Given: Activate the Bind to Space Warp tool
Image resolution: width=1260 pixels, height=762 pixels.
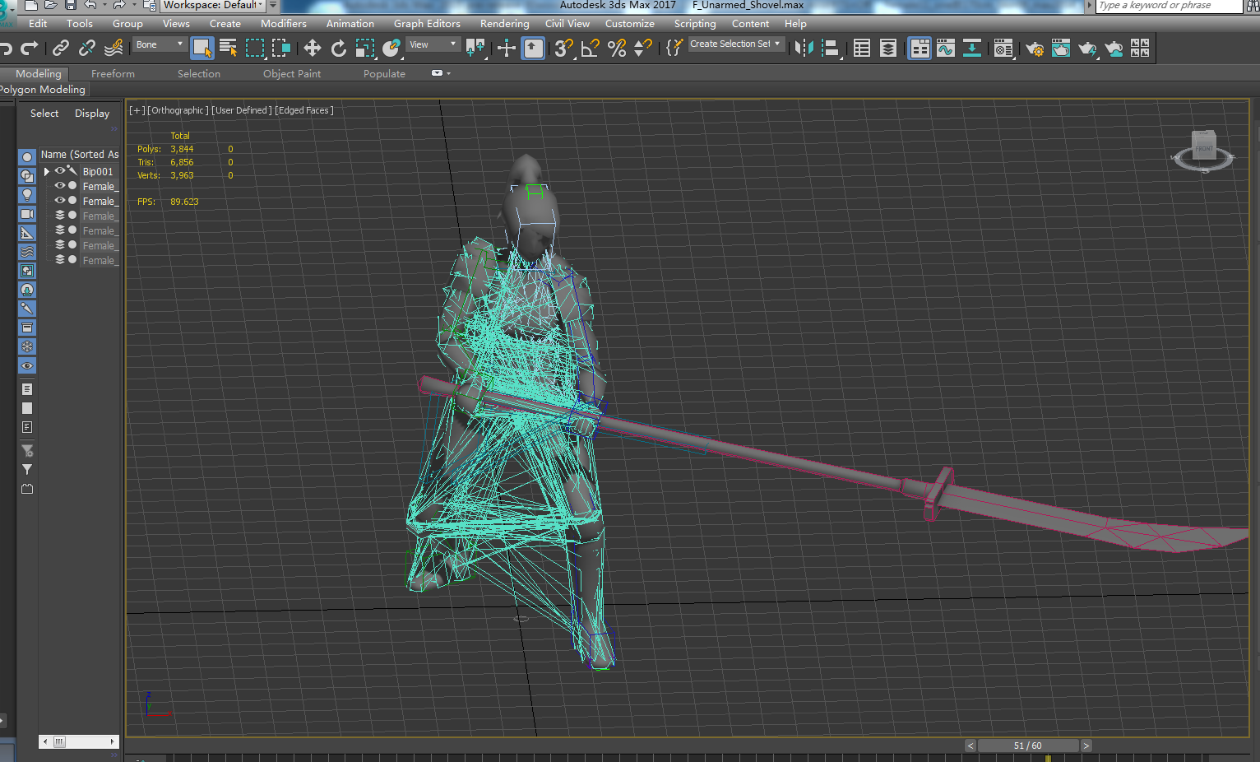Looking at the screenshot, I should tap(113, 49).
